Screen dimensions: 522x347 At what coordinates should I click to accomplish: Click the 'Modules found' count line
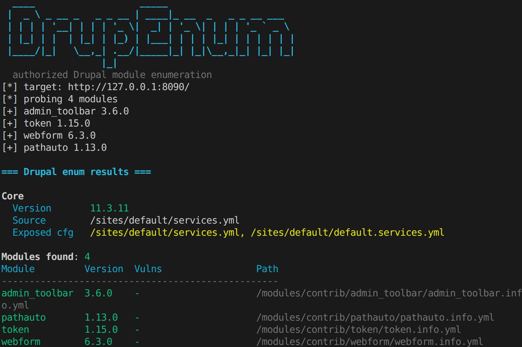[46, 257]
